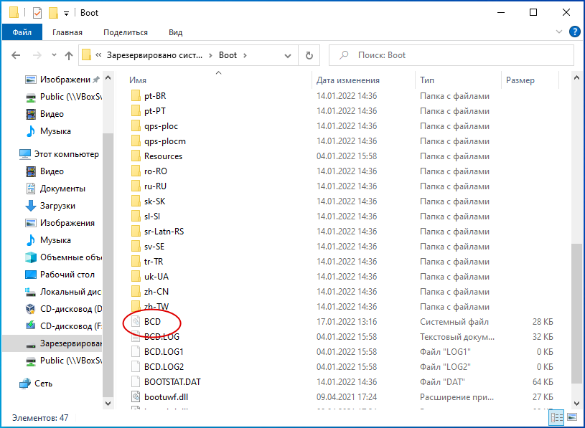Select the qps-plocm folder
Viewport: 585px width, 428px height.
(x=165, y=141)
